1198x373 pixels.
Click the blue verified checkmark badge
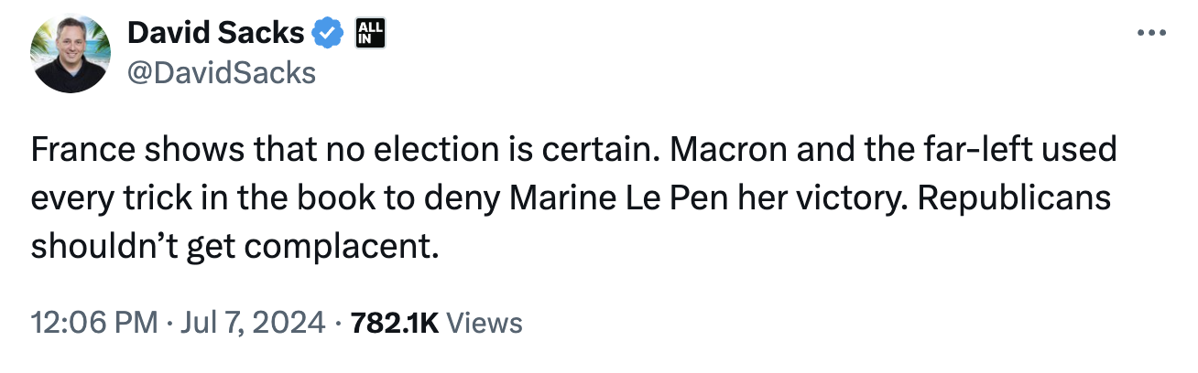[329, 35]
